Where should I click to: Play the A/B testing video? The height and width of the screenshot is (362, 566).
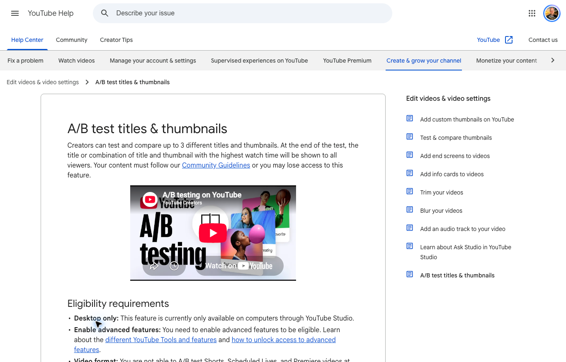click(x=213, y=233)
